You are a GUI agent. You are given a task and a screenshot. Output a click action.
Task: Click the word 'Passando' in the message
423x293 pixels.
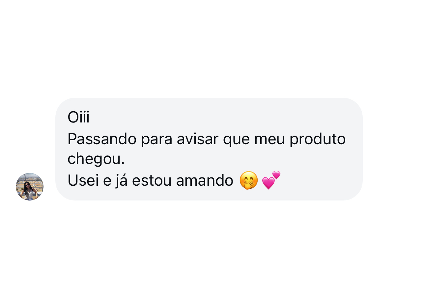click(102, 139)
